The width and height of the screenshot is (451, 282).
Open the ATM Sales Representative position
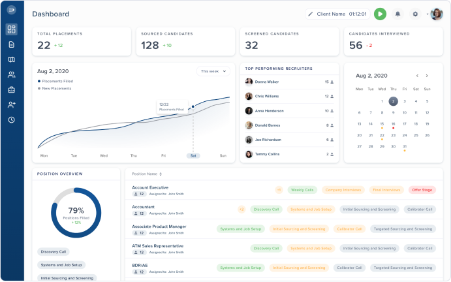pyautogui.click(x=157, y=246)
